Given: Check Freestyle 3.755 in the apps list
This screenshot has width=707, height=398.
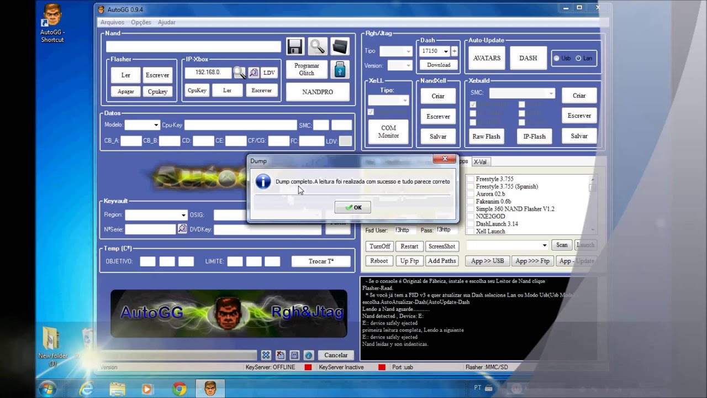Looking at the screenshot, I should tap(470, 179).
